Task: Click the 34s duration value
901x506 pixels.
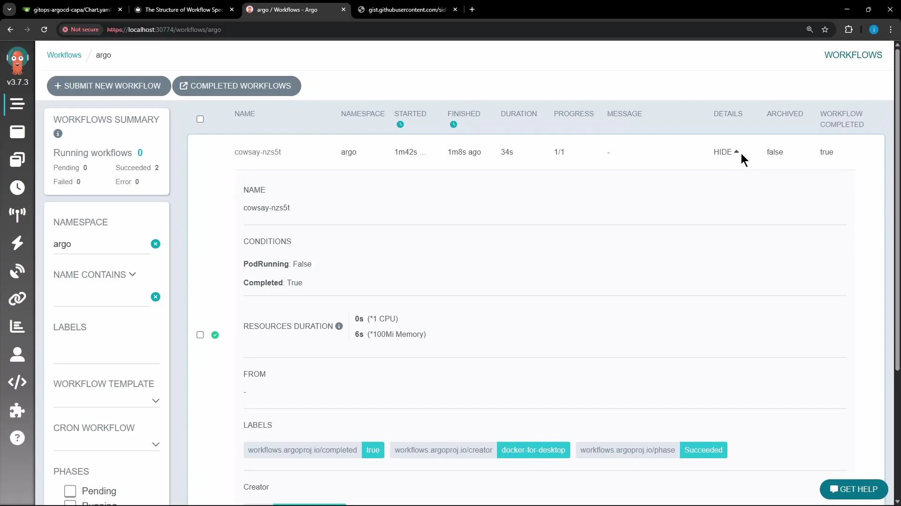Action: 507,152
